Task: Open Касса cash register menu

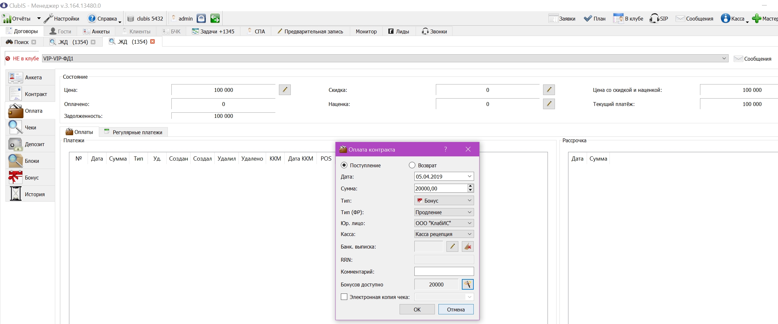Action: pos(734,19)
